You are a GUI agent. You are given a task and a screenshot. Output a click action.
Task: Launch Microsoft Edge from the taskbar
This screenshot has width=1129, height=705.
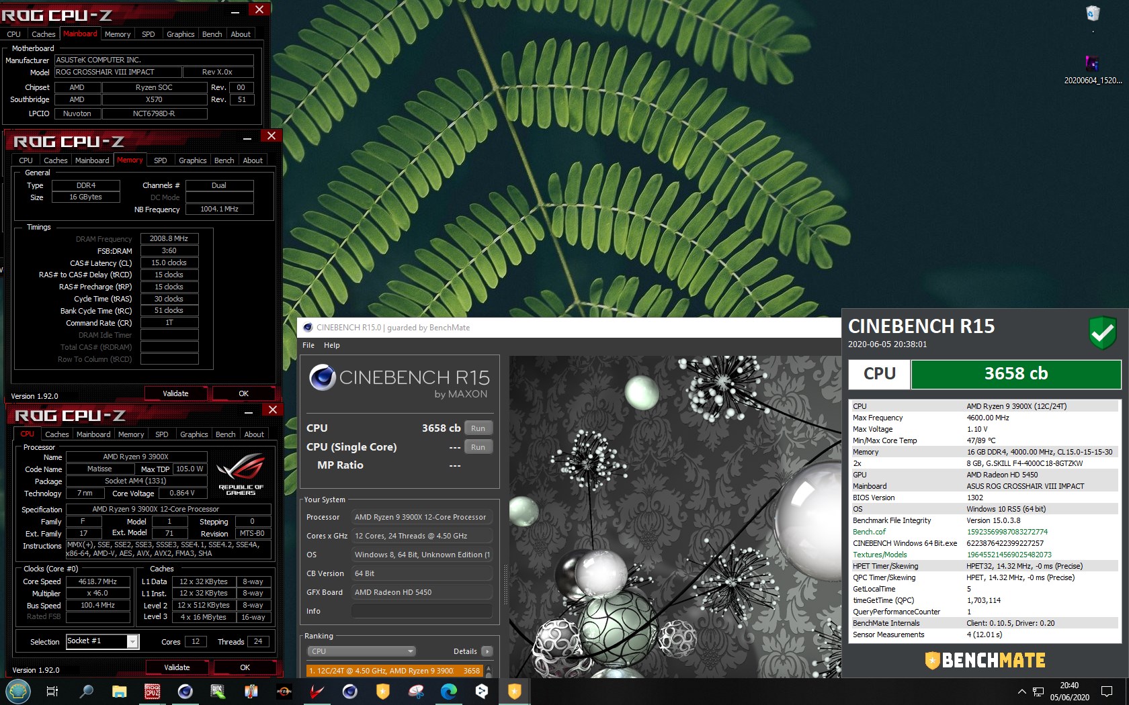tap(449, 691)
